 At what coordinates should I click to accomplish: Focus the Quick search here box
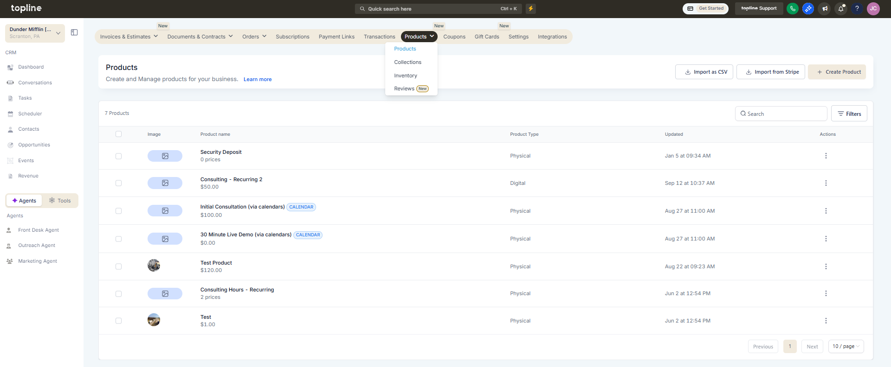click(439, 8)
